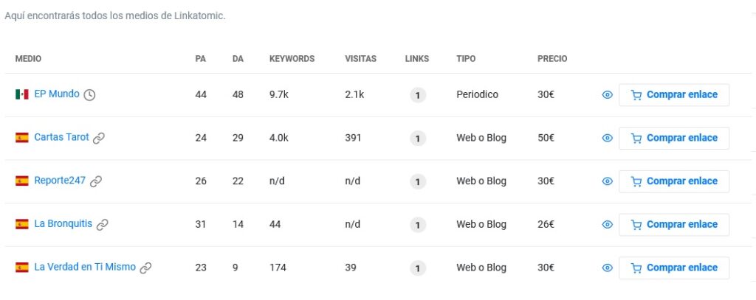The image size is (756, 300).
Task: Click the clock icon beside EP Mundo
Action: [89, 94]
